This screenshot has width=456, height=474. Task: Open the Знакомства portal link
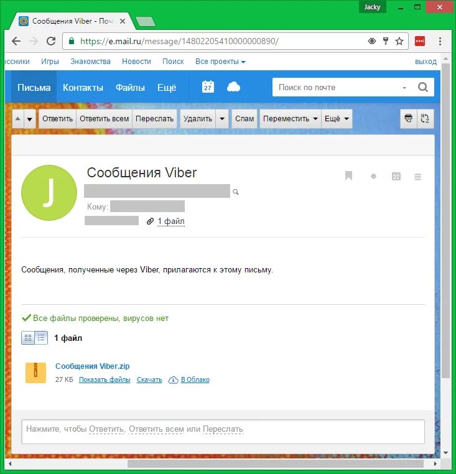pos(90,62)
